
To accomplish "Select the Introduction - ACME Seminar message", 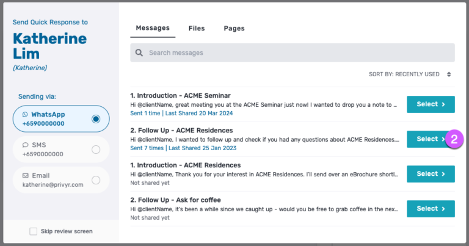I will [431, 104].
